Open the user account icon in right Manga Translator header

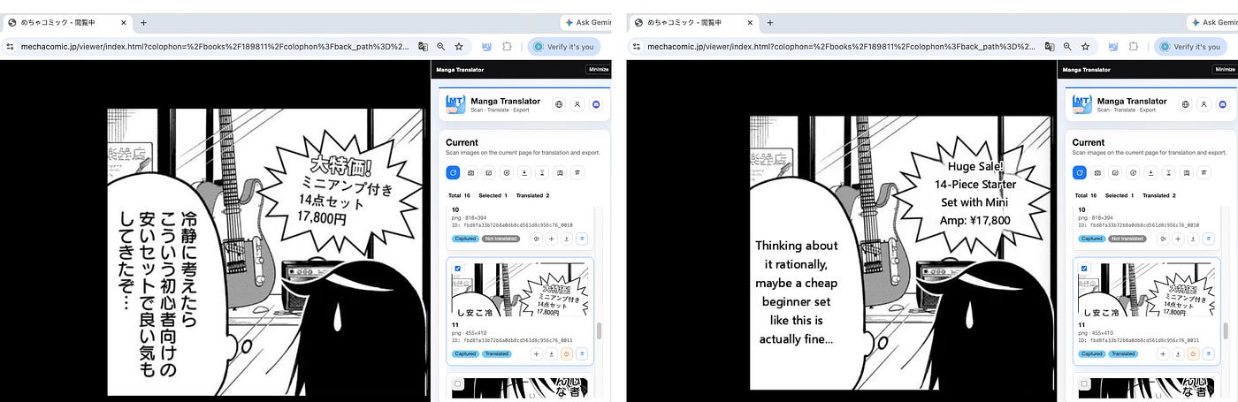pyautogui.click(x=1204, y=104)
